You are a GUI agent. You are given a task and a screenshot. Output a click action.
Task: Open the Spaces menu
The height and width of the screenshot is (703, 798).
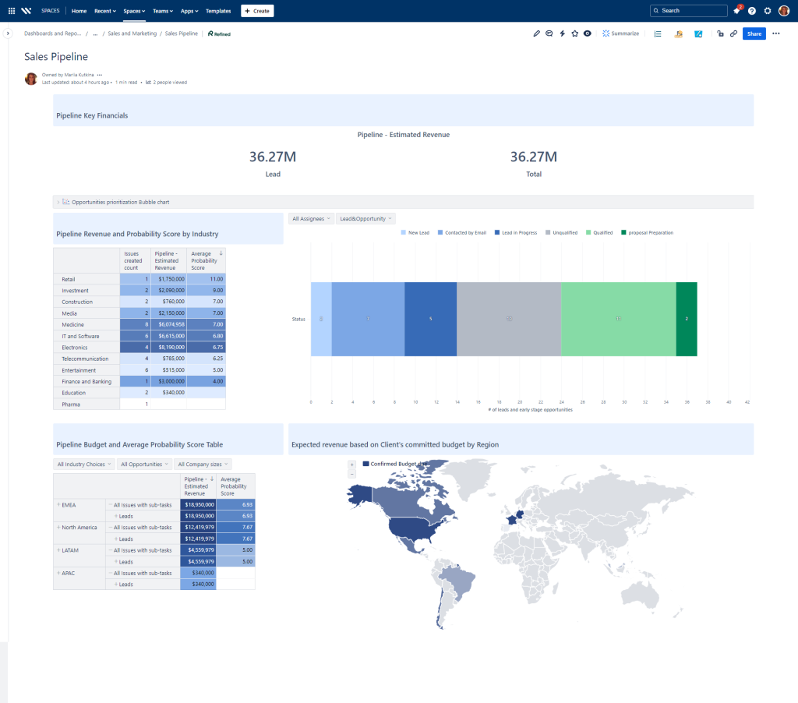point(134,11)
